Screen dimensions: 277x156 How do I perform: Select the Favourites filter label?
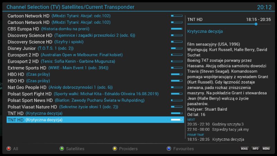point(184,149)
